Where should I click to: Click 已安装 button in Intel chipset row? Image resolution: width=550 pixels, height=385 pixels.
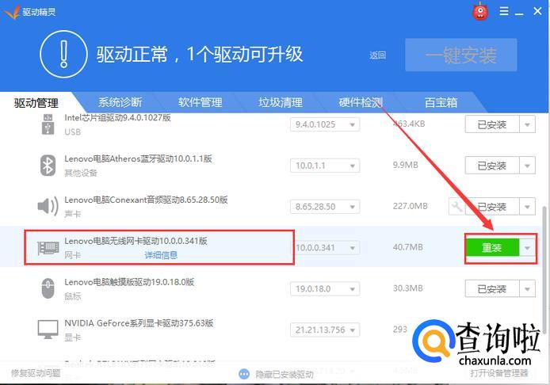click(492, 124)
